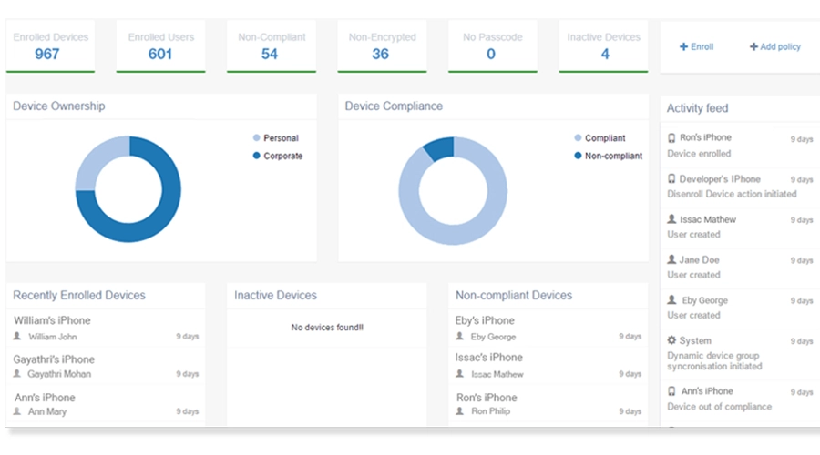Click the device icon beside Developer's iPhone

tap(672, 179)
